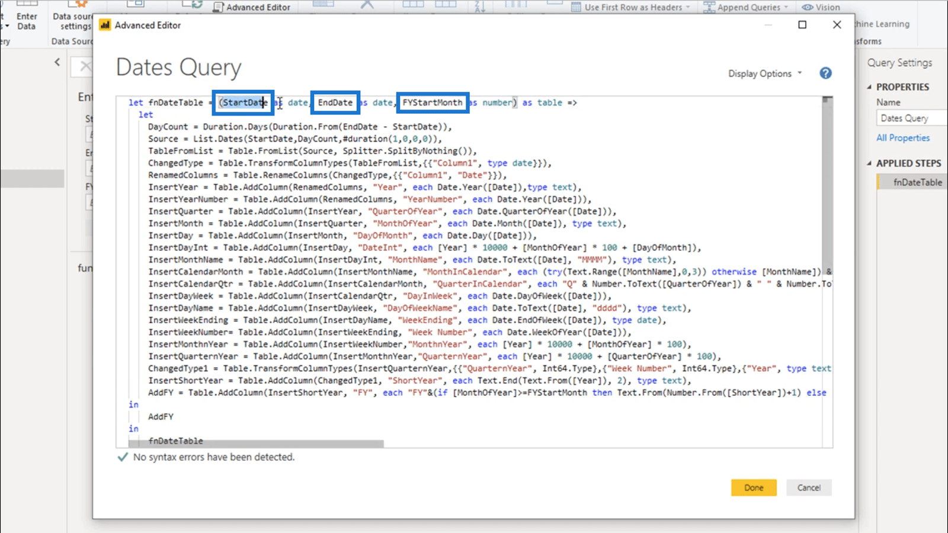Close the Advanced Editor dialog

tap(837, 25)
